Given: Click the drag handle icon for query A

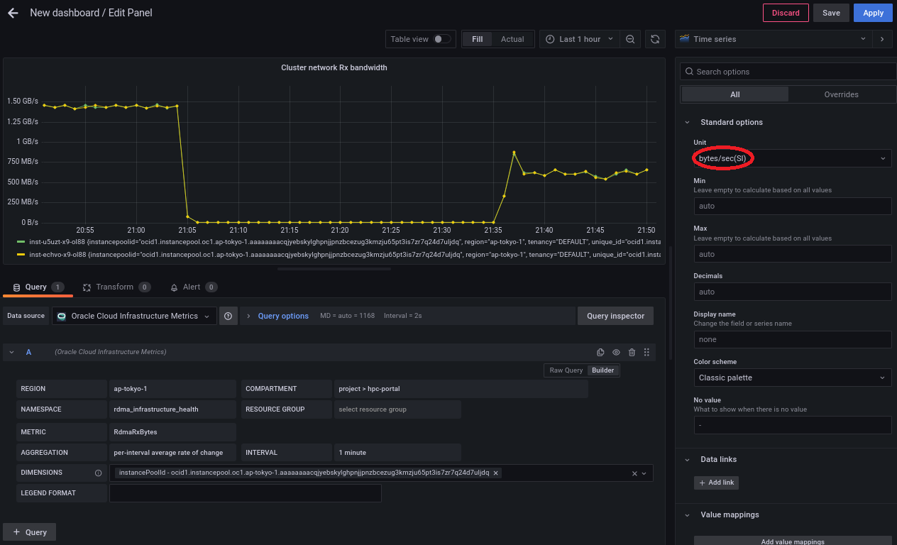Looking at the screenshot, I should (x=646, y=352).
